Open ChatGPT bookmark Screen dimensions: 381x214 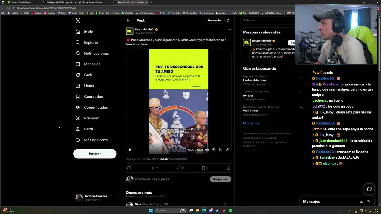click(254, 13)
